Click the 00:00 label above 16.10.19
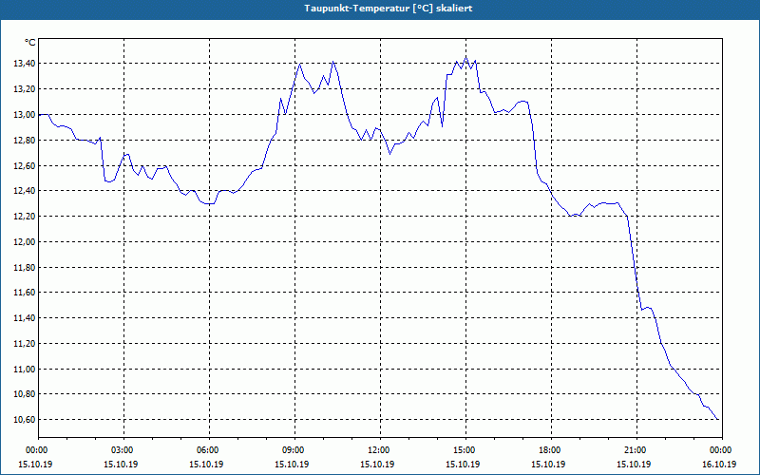 click(722, 450)
